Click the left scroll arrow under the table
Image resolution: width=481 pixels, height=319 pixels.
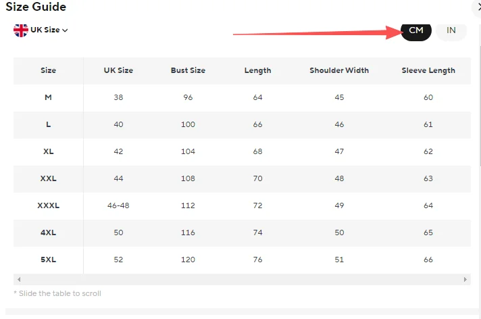tap(19, 279)
